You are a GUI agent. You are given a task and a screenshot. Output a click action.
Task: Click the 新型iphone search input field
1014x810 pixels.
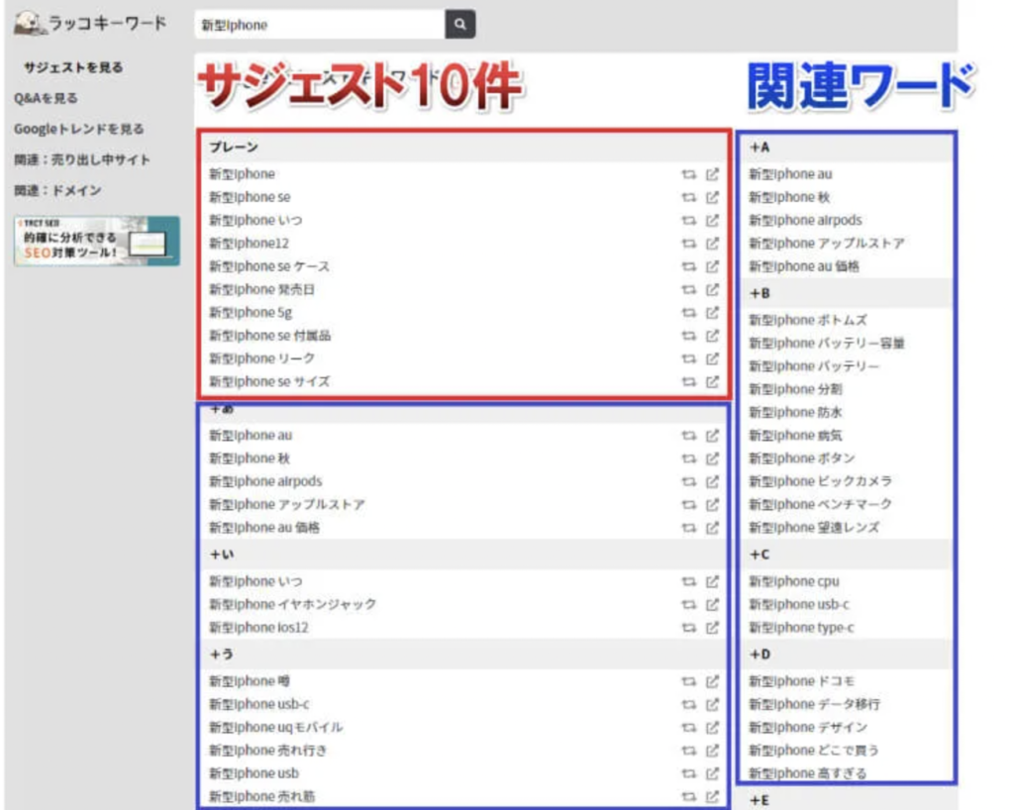[320, 25]
